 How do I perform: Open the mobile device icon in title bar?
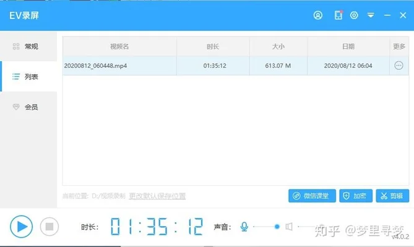coord(339,15)
